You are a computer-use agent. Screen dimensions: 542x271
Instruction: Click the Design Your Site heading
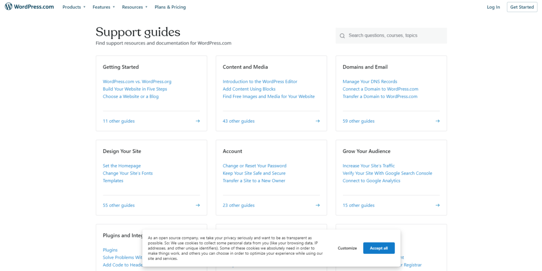pos(122,152)
